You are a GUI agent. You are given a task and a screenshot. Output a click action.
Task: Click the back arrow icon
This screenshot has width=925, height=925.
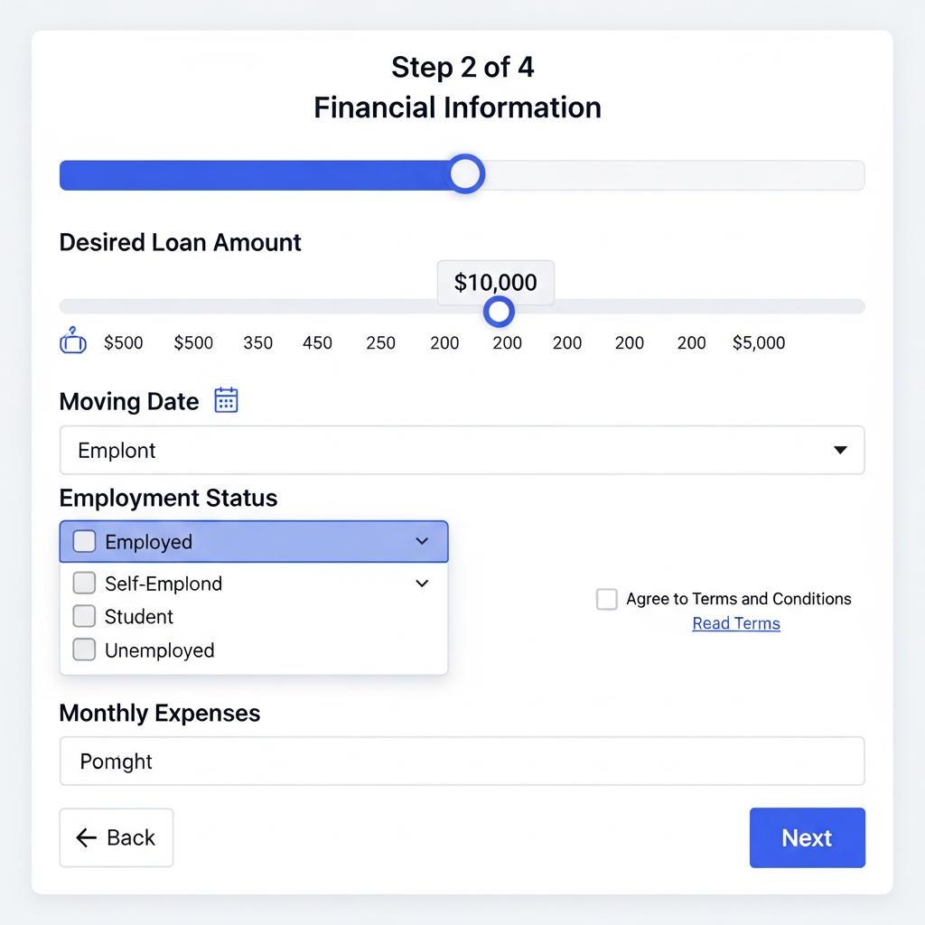click(x=87, y=837)
